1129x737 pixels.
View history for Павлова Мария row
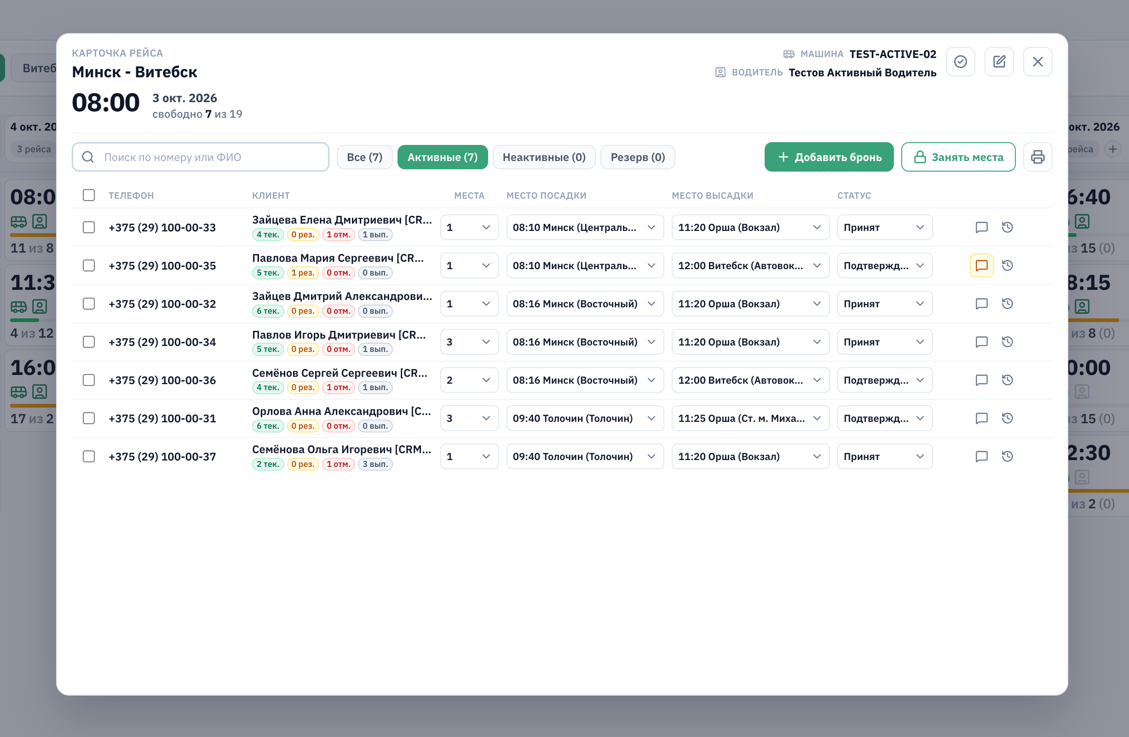[x=1007, y=265]
